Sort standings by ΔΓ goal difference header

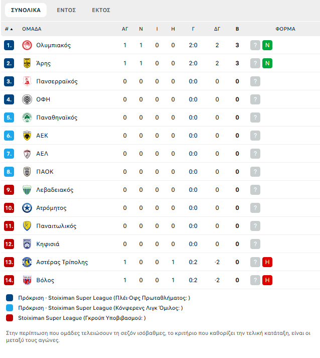[x=217, y=29]
